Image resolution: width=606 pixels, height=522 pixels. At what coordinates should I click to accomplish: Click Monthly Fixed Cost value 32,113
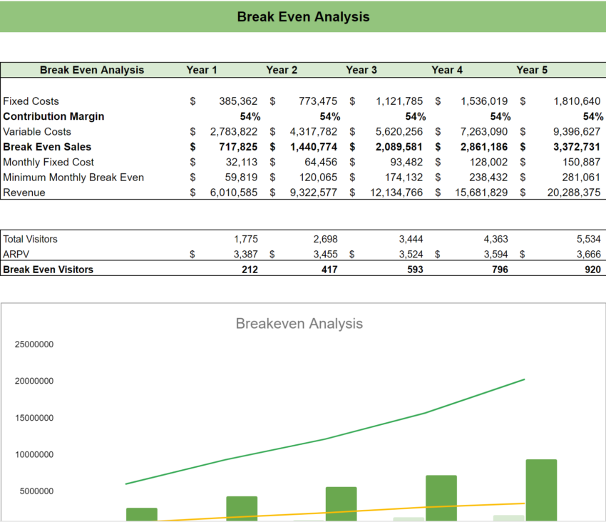[242, 162]
